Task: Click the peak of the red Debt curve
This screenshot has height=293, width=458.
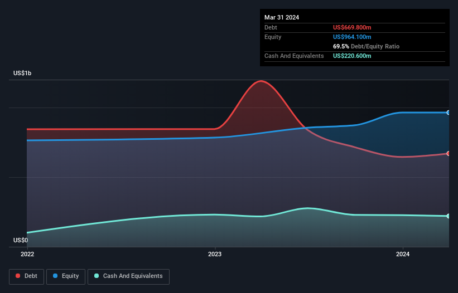Action: point(261,81)
